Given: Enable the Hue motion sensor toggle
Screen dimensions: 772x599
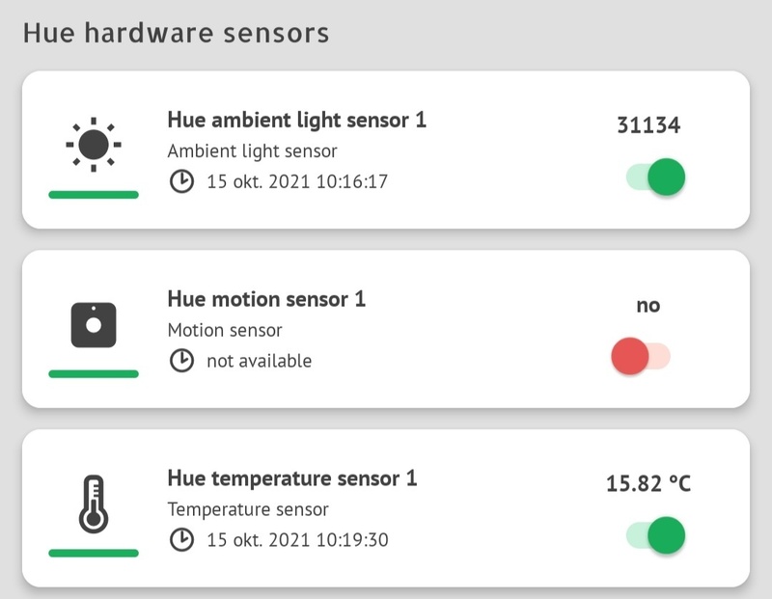Looking at the screenshot, I should point(641,358).
